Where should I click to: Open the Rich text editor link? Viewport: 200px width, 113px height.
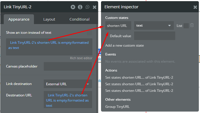81,58
